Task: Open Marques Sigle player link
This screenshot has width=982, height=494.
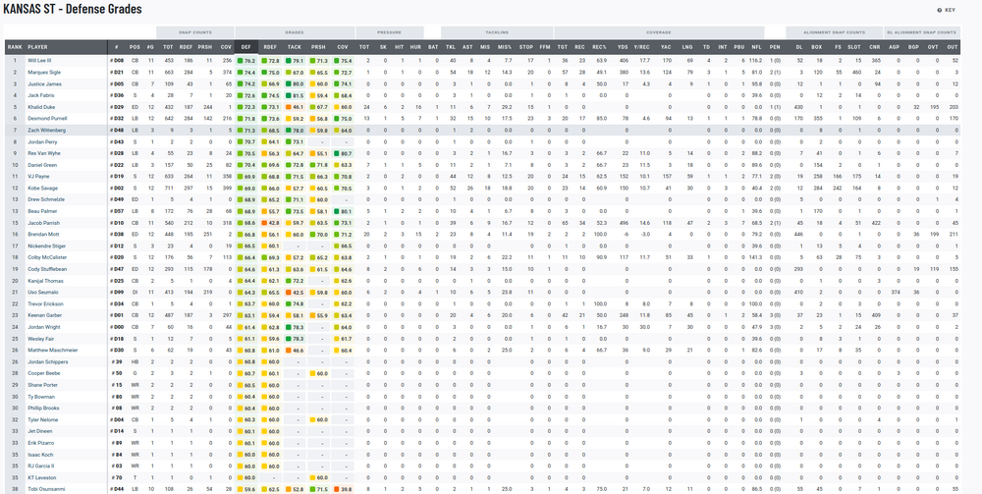Action: pos(42,72)
